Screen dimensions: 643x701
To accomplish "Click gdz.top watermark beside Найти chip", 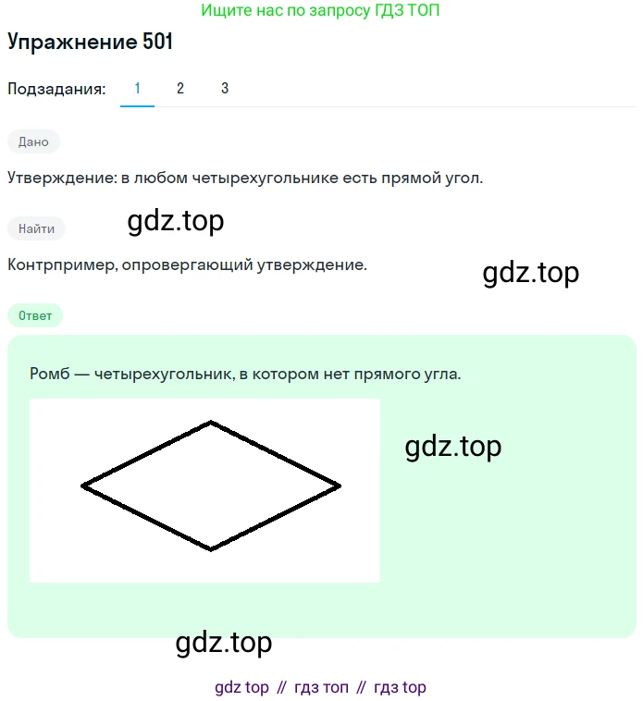I will tap(175, 221).
